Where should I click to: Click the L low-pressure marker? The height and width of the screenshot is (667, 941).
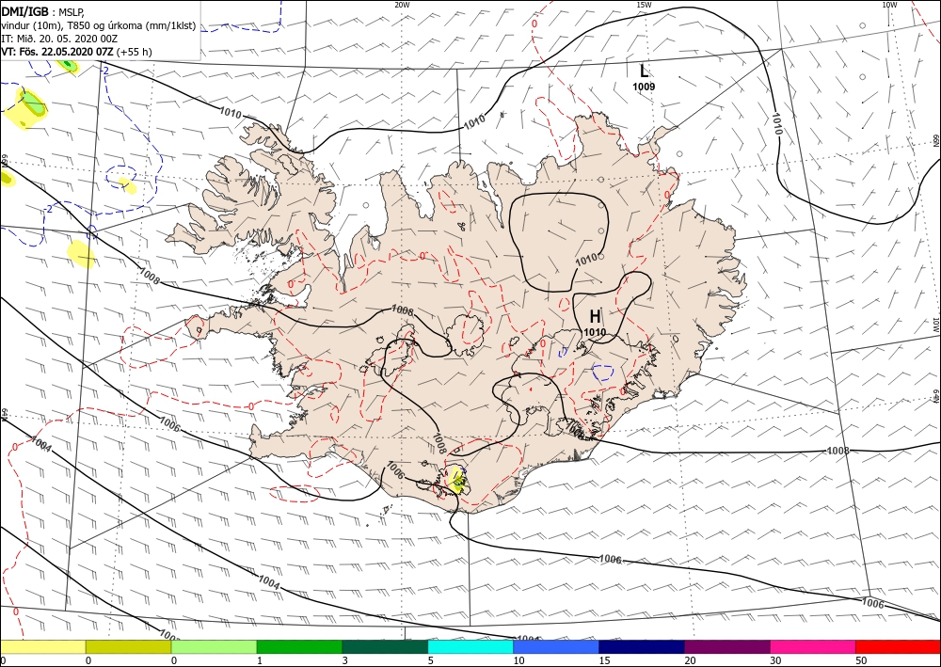pyautogui.click(x=644, y=71)
